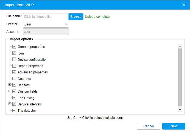Expand the Custom fields node

tap(10, 91)
